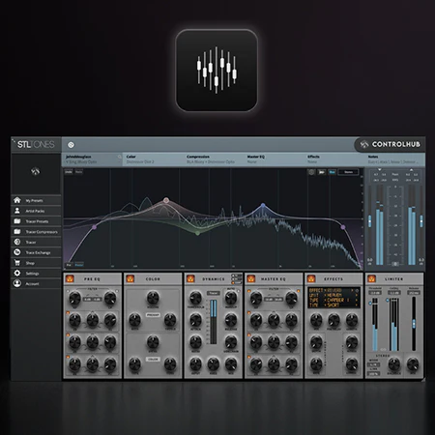435x435 pixels.
Task: Click the Tracer Presets folder icon
Action: tap(17, 221)
